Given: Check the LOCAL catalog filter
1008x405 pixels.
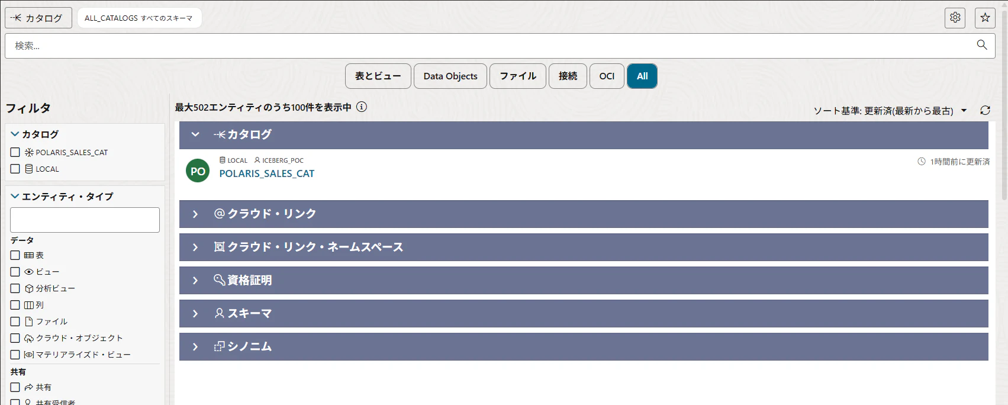Looking at the screenshot, I should tap(15, 169).
